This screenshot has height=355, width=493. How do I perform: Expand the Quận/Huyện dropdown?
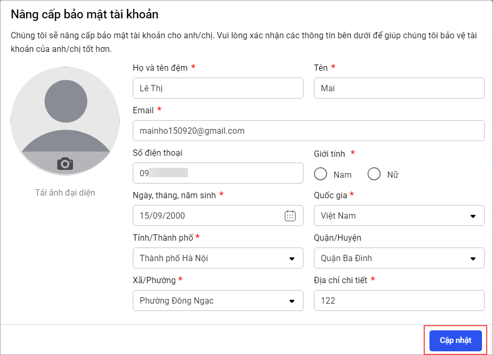coord(398,258)
